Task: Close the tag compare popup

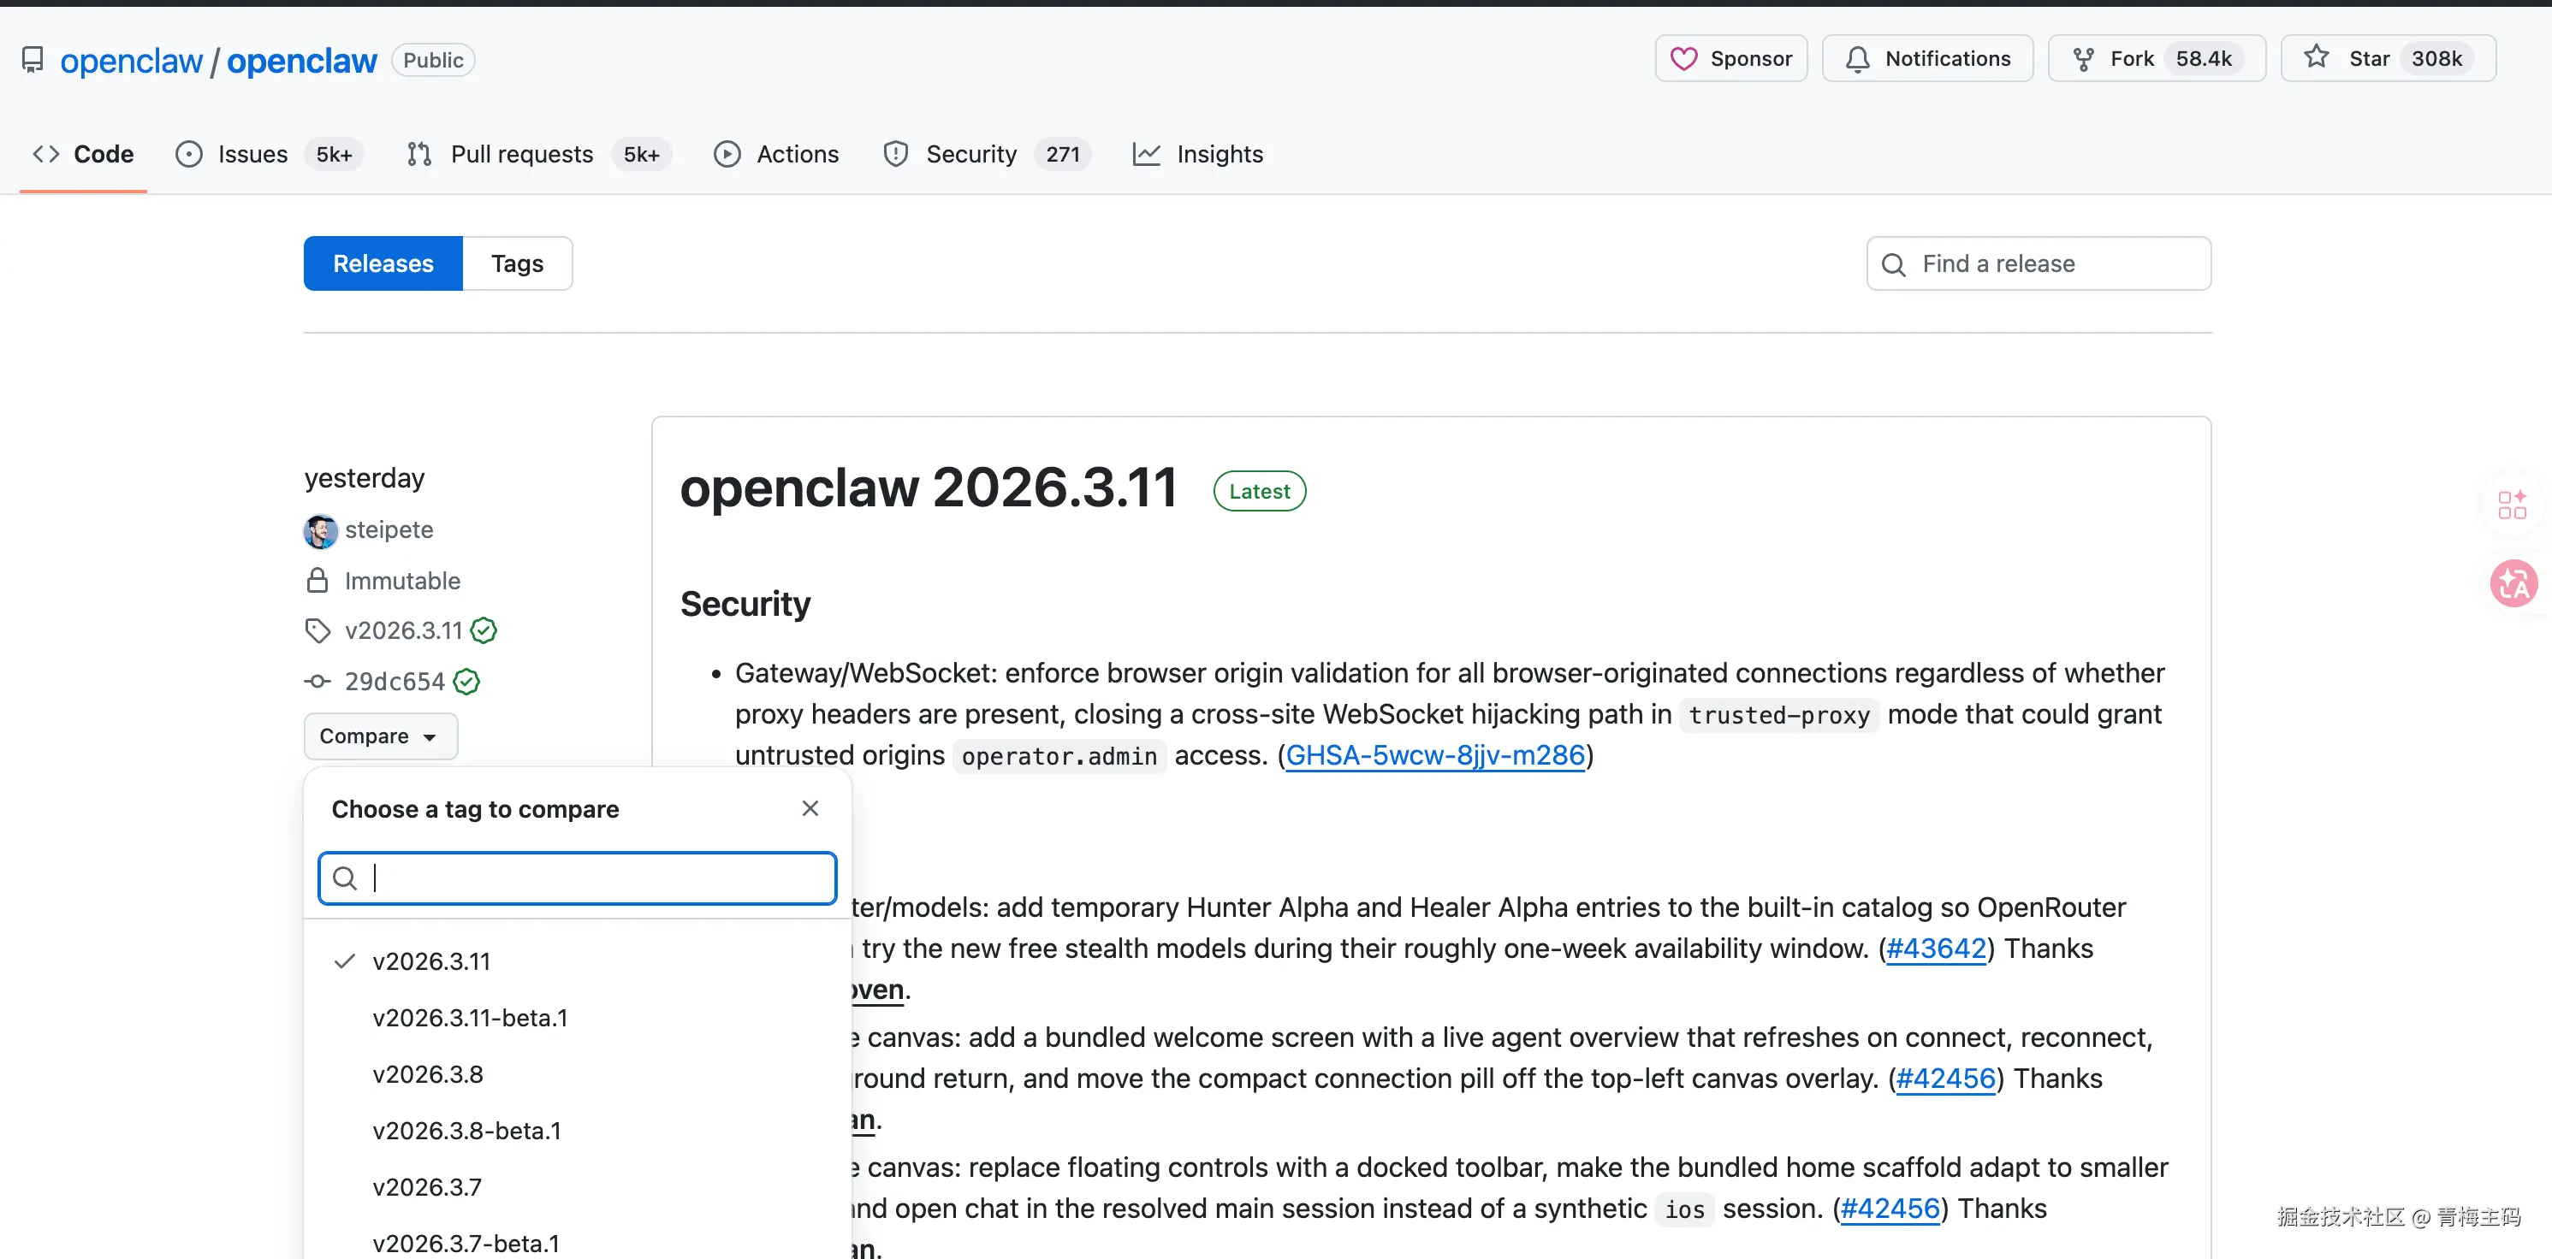Action: click(x=810, y=808)
